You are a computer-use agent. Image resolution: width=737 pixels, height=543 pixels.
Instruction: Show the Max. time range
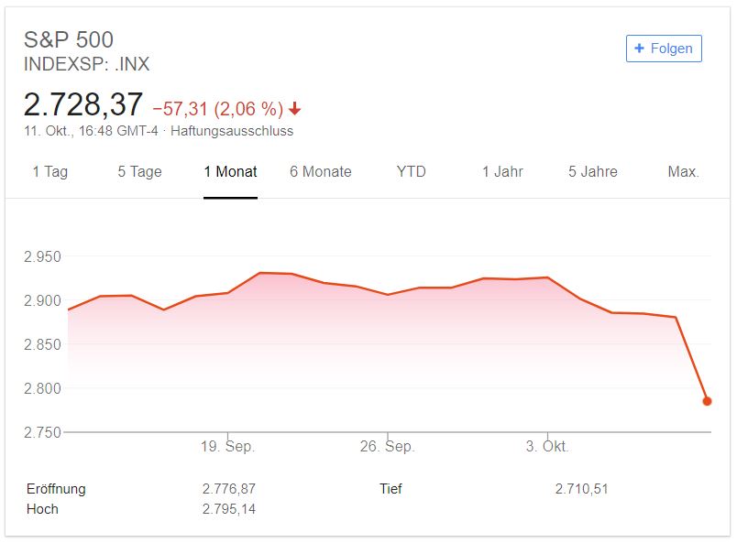click(x=684, y=171)
